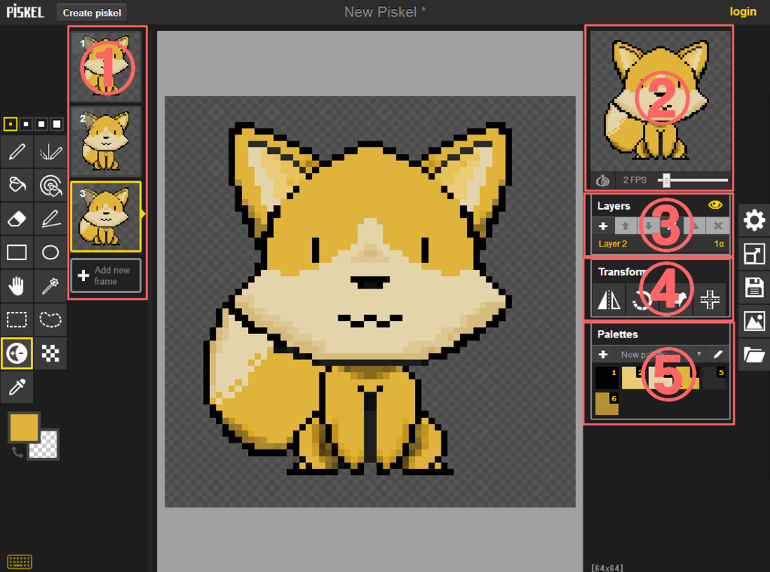Viewport: 770px width, 572px height.
Task: Open keyboard shortcuts cheatsheet icon
Action: (x=20, y=561)
